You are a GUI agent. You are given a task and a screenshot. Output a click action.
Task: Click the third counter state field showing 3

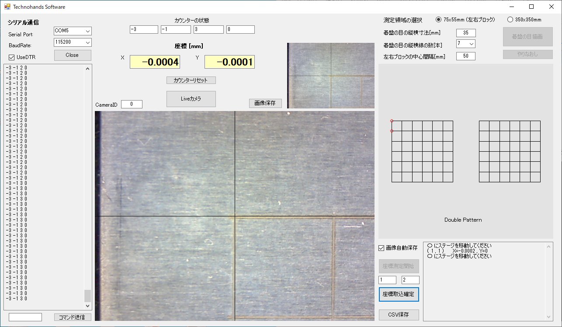coord(208,29)
